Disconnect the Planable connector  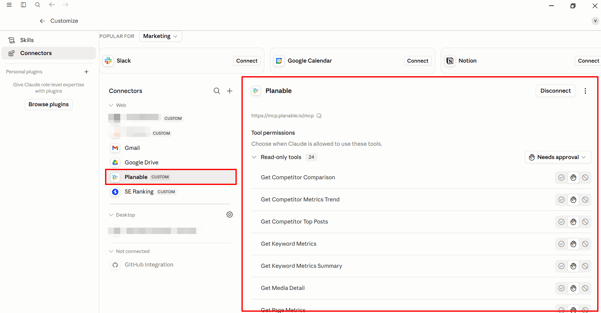[555, 91]
